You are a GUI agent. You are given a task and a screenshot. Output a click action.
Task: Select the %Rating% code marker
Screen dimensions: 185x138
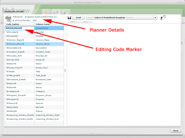coord(20,111)
